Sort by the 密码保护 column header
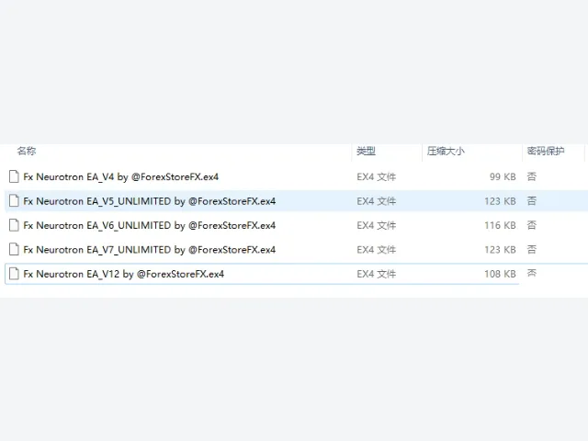 [x=546, y=151]
